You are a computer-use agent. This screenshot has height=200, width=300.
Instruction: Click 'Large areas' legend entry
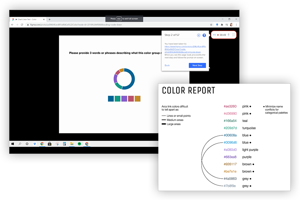[171, 124]
